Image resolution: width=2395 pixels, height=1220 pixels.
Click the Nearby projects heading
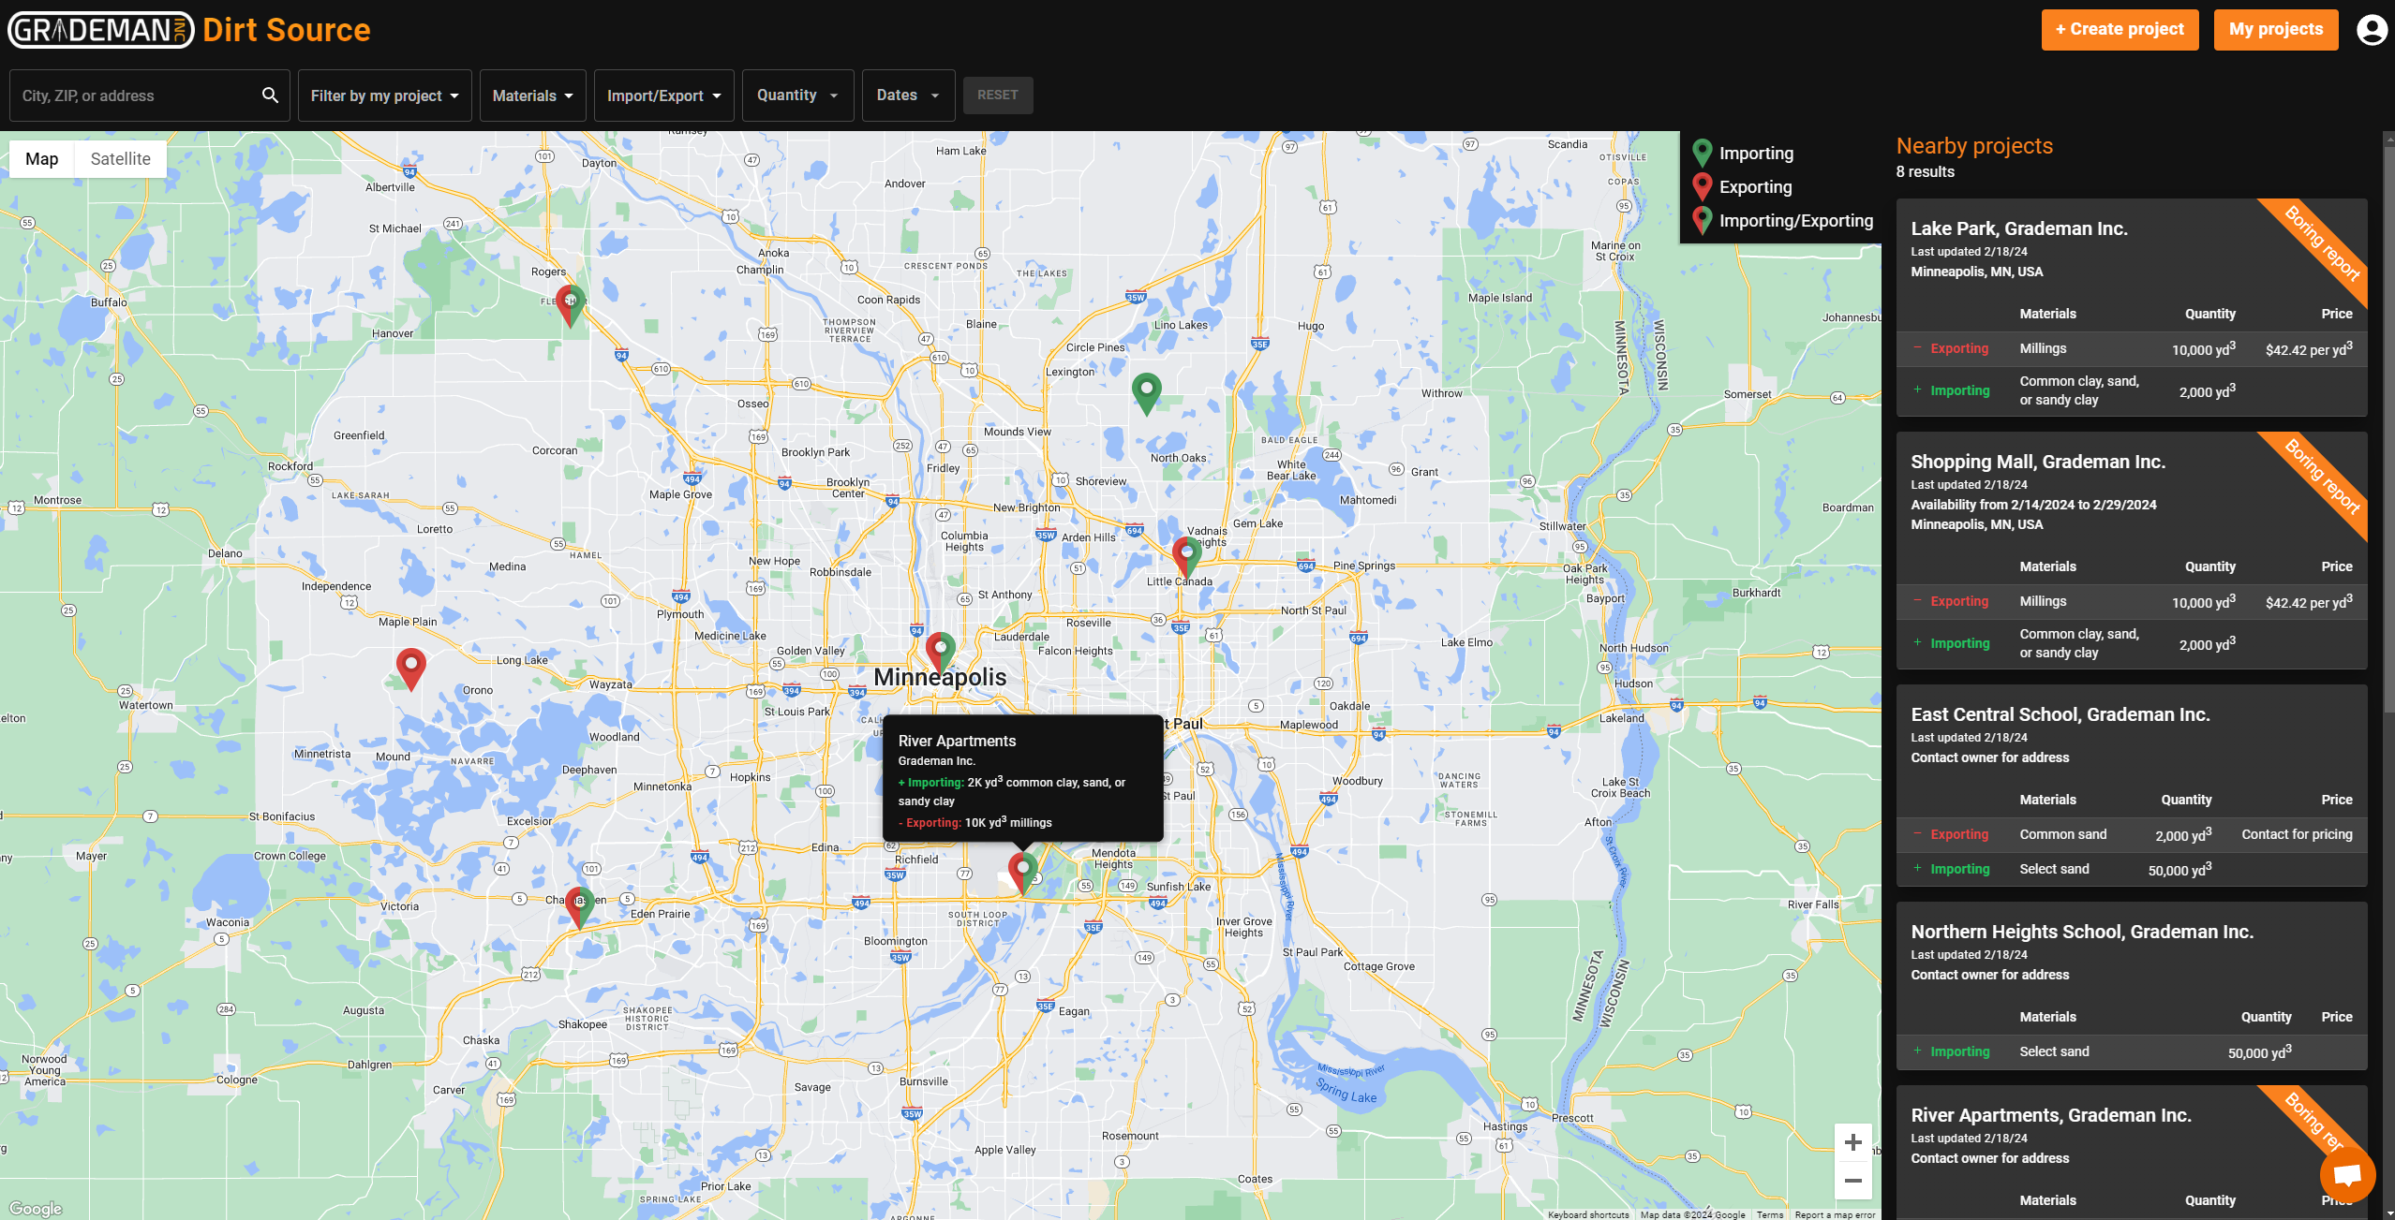[1974, 146]
